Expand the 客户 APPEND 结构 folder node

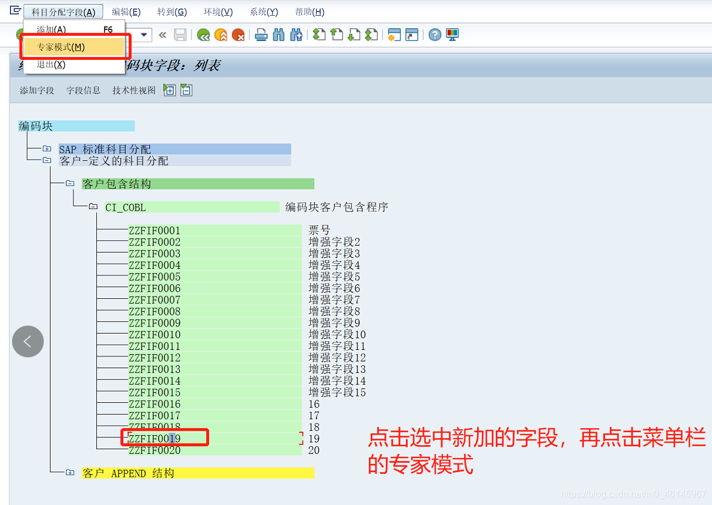(x=69, y=473)
